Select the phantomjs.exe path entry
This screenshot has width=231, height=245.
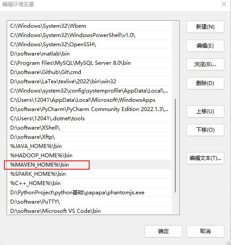(x=89, y=193)
